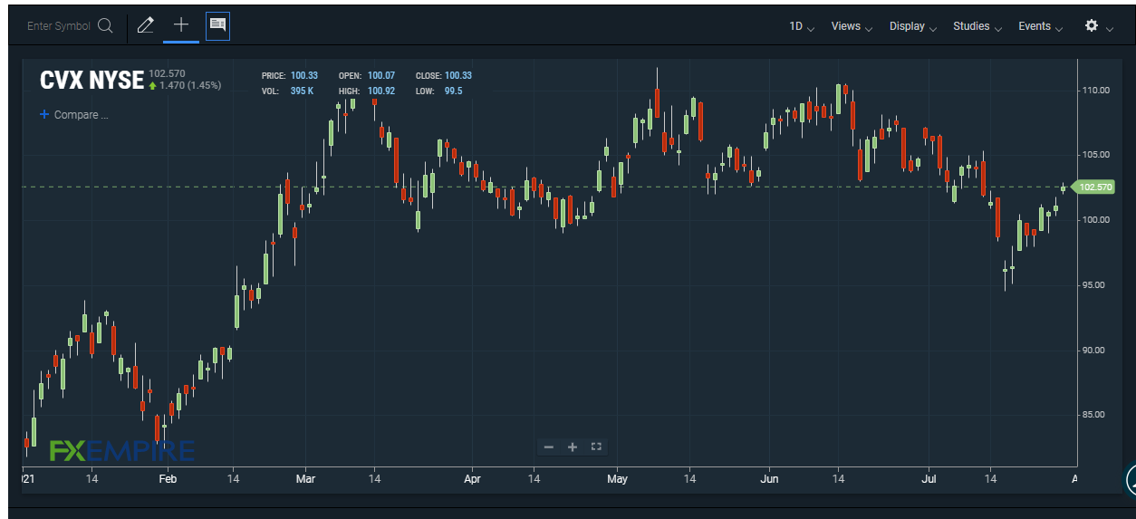Screen dimensions: 1136x519
Task: Click the PRICE 100.33 value
Action: click(304, 75)
